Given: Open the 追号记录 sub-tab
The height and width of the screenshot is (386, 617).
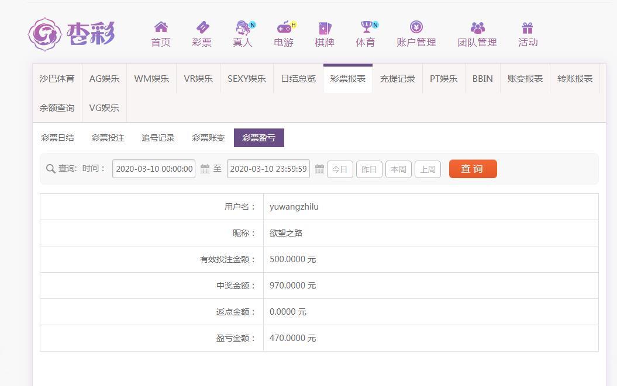Looking at the screenshot, I should pyautogui.click(x=158, y=138).
